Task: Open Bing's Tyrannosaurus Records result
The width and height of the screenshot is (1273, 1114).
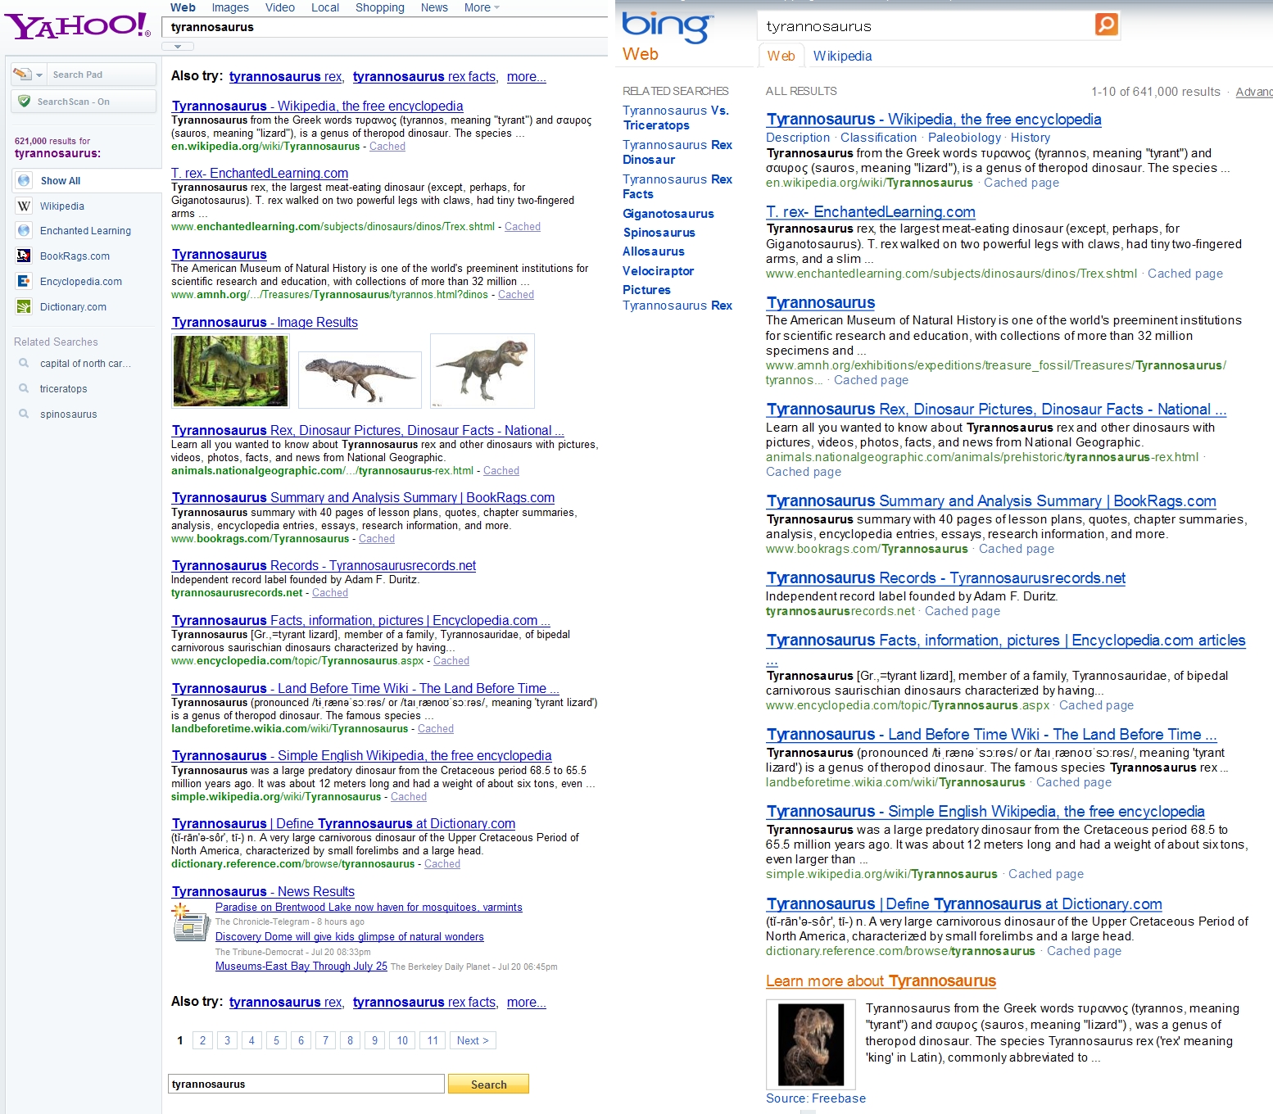Action: pyautogui.click(x=946, y=578)
